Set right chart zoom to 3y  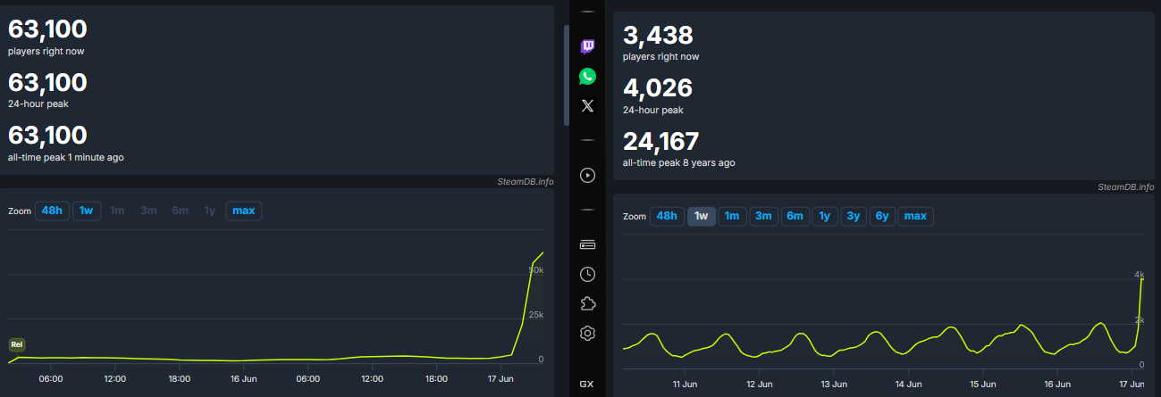(x=854, y=216)
